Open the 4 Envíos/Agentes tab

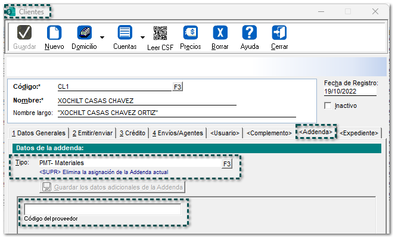(x=178, y=133)
